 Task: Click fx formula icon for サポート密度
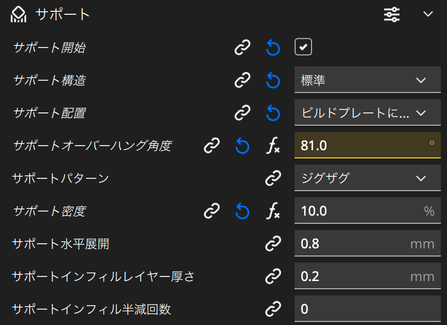(273, 211)
